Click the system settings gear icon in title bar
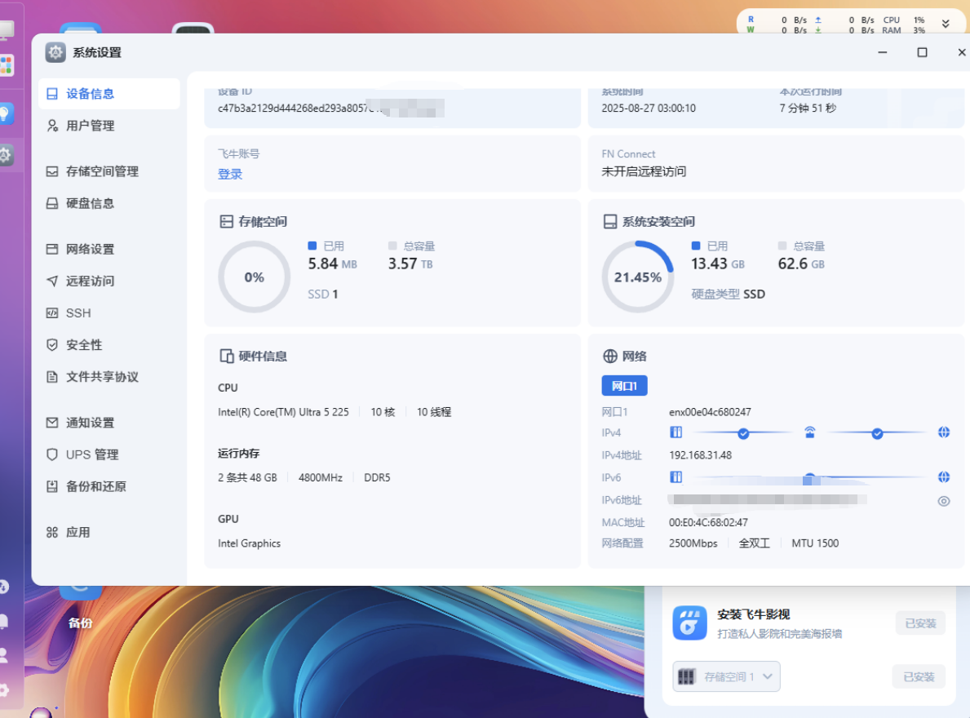The image size is (970, 718). click(x=55, y=52)
